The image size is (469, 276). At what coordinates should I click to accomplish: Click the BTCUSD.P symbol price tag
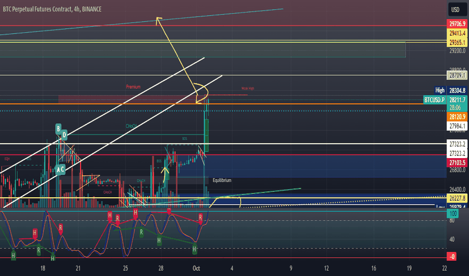coord(434,100)
